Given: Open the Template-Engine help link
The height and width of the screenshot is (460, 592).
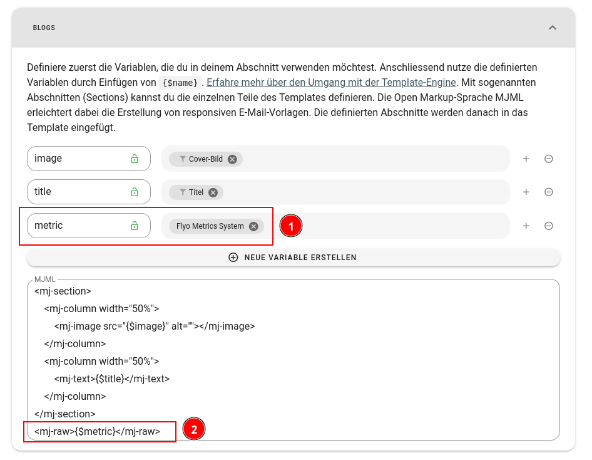Looking at the screenshot, I should click(x=332, y=82).
